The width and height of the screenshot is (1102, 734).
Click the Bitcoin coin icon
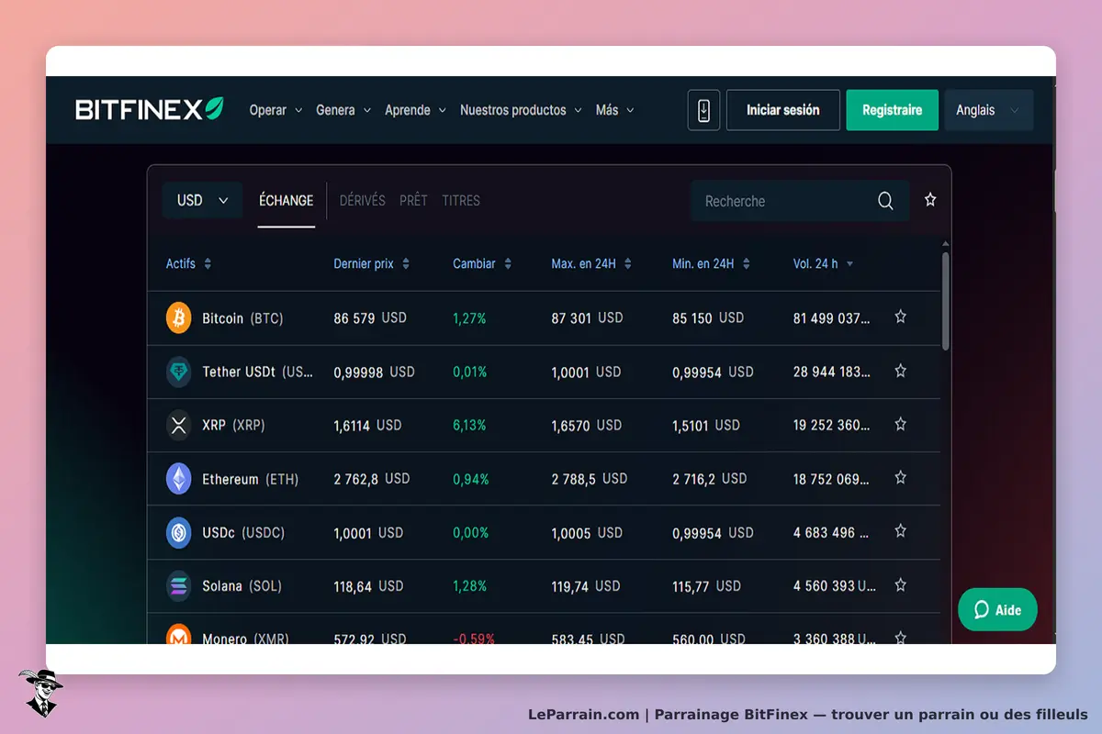178,317
